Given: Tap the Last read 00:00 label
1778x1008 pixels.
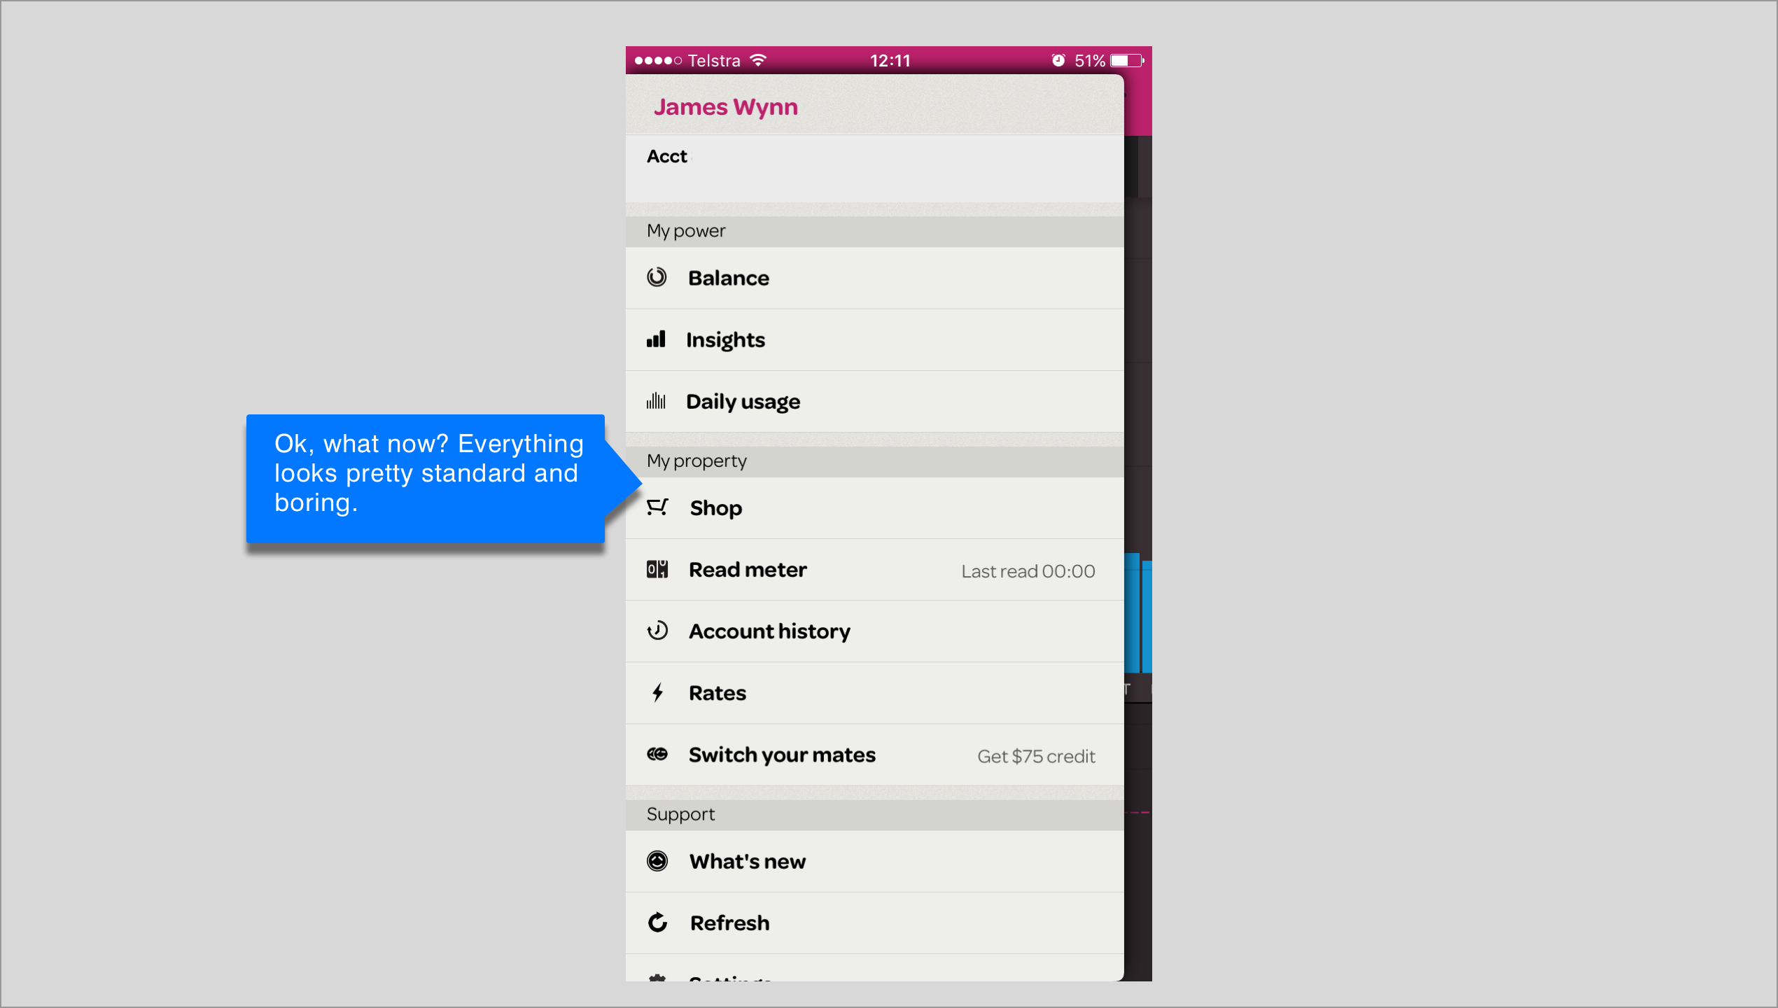Looking at the screenshot, I should pyautogui.click(x=1028, y=571).
